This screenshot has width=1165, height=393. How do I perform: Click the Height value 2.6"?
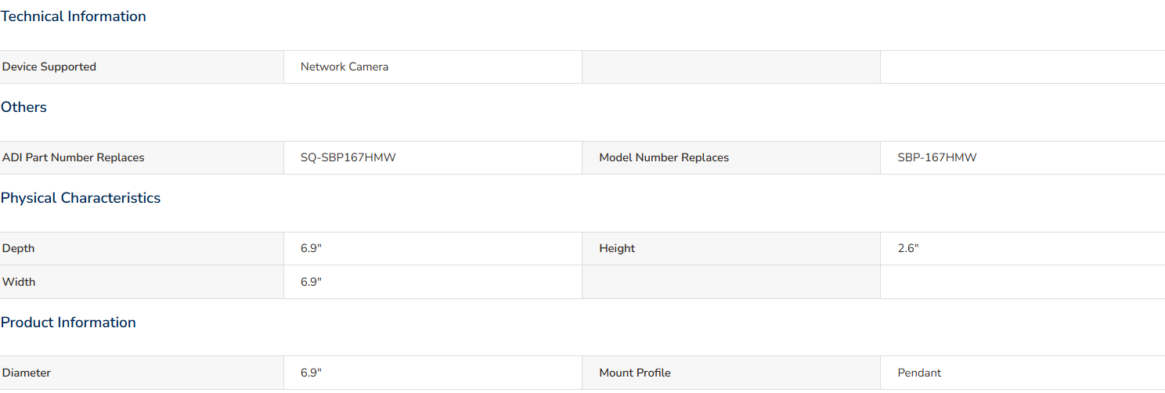[908, 249]
